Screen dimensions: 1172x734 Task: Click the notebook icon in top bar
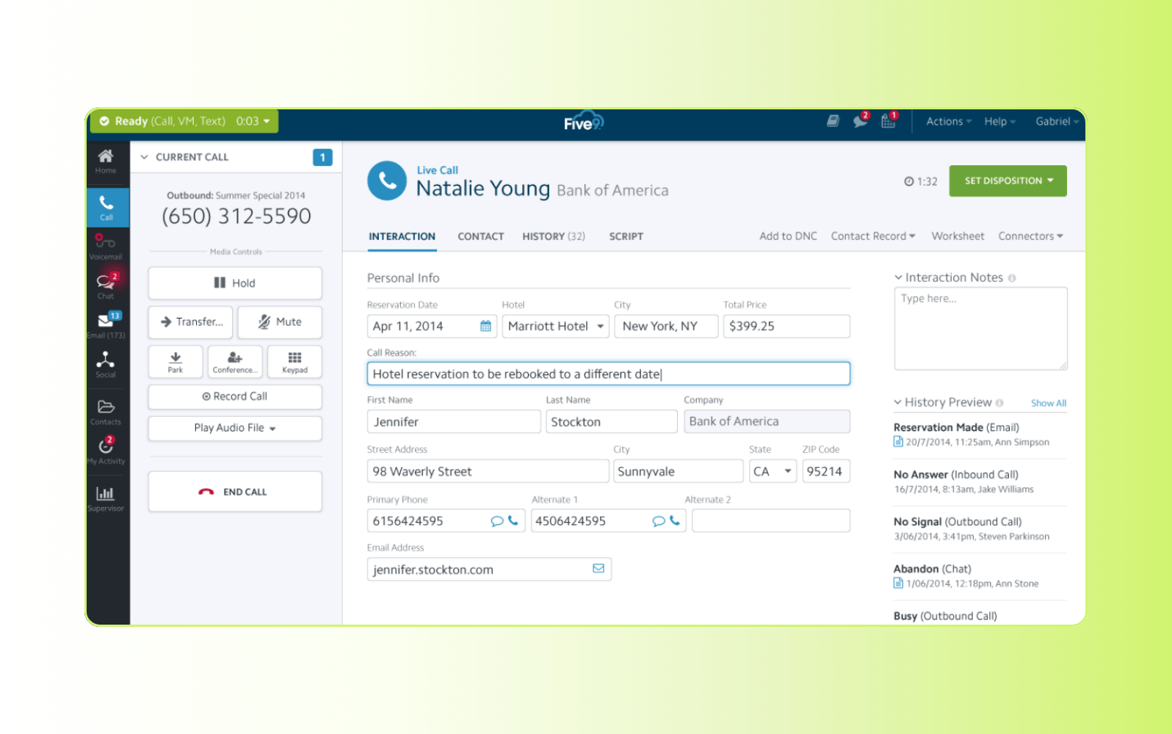pyautogui.click(x=833, y=121)
